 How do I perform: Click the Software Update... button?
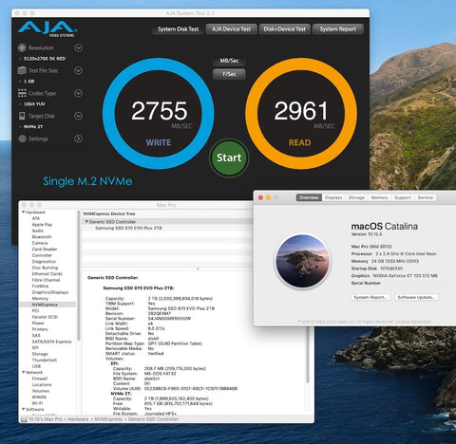point(416,297)
